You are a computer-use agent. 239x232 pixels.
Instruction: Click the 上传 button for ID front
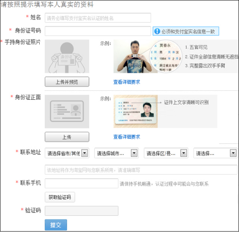pyautogui.click(x=67, y=137)
